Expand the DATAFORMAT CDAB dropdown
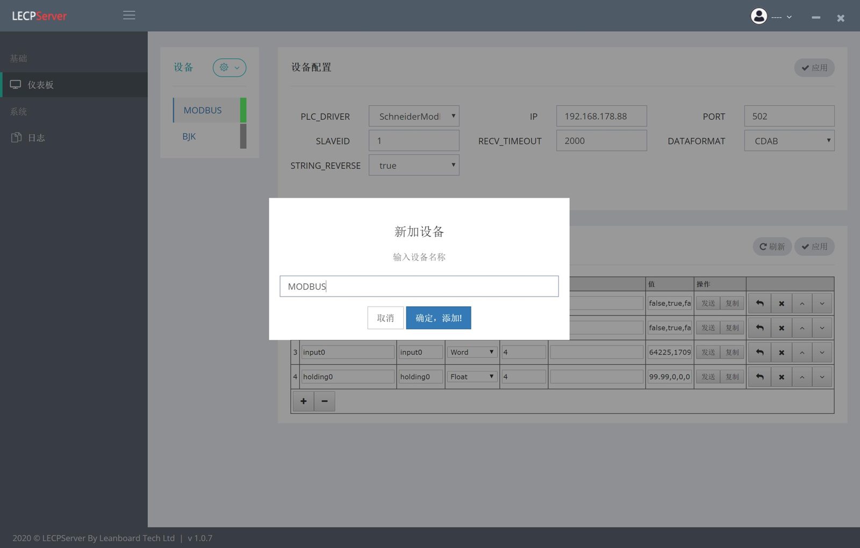Screen dimensions: 860x548 (x=789, y=141)
